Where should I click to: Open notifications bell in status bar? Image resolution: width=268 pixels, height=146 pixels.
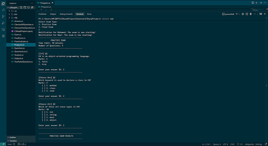click(266, 144)
